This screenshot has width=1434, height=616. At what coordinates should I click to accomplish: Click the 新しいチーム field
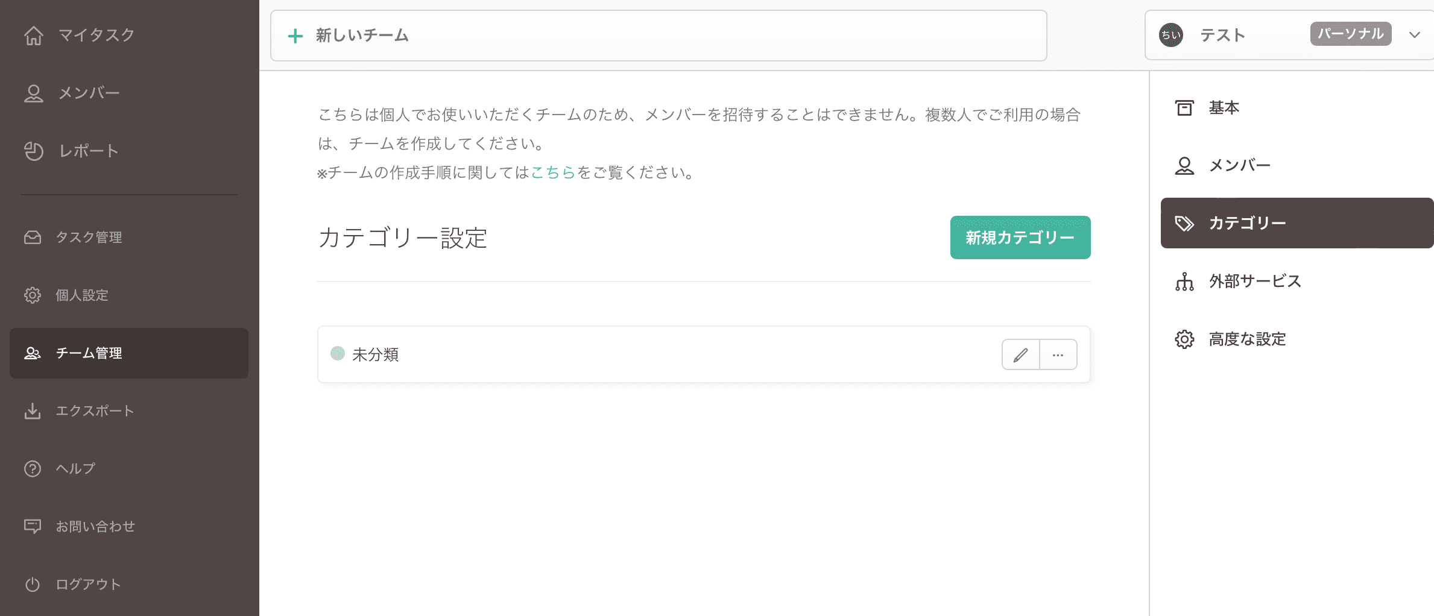coord(659,36)
